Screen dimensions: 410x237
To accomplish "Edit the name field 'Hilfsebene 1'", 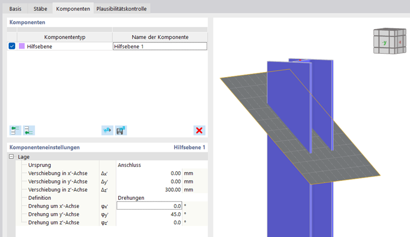I will pyautogui.click(x=160, y=46).
